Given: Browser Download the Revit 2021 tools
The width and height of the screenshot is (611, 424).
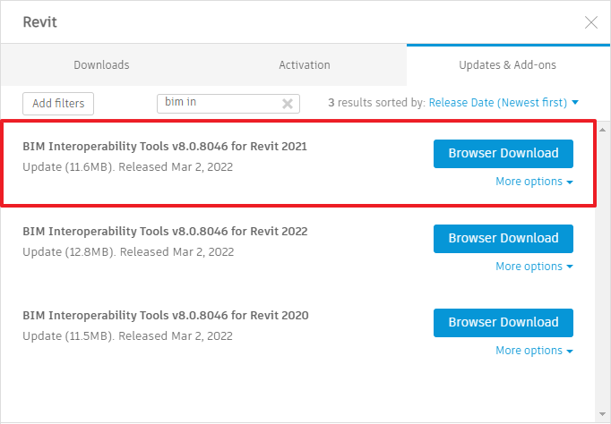Looking at the screenshot, I should click(503, 153).
